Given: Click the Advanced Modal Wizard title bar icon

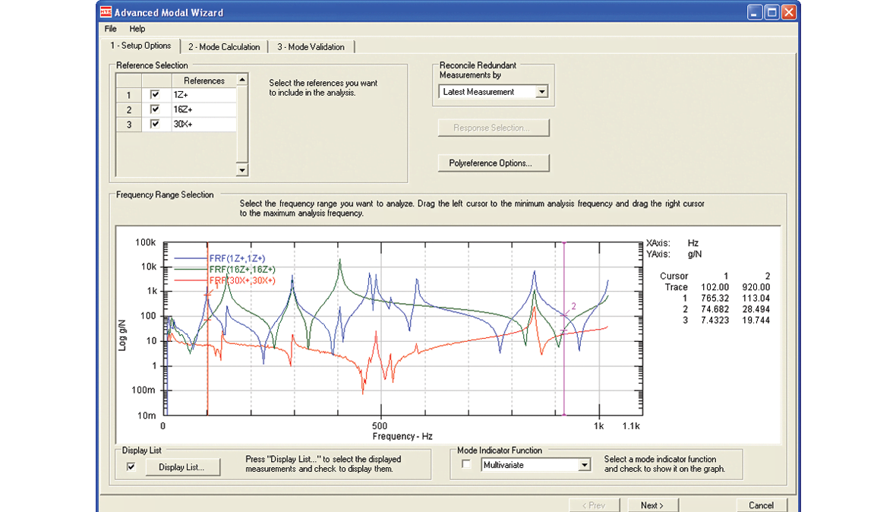Looking at the screenshot, I should click(106, 12).
